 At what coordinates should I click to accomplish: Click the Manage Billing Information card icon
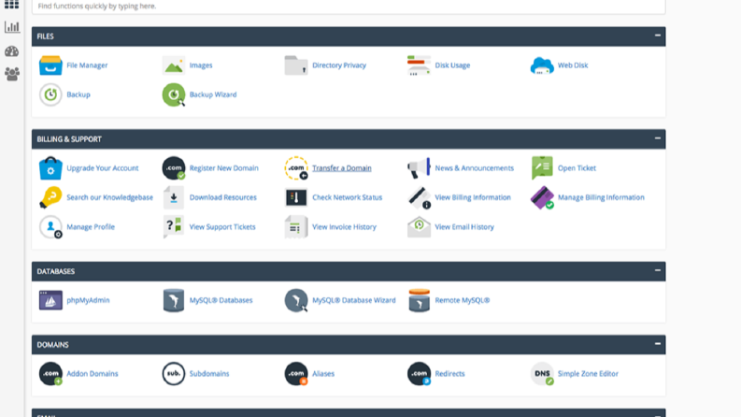click(542, 197)
